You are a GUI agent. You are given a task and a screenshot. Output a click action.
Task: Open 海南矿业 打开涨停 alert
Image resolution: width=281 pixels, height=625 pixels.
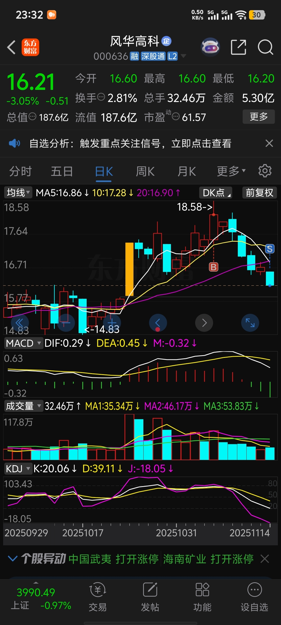click(x=208, y=559)
